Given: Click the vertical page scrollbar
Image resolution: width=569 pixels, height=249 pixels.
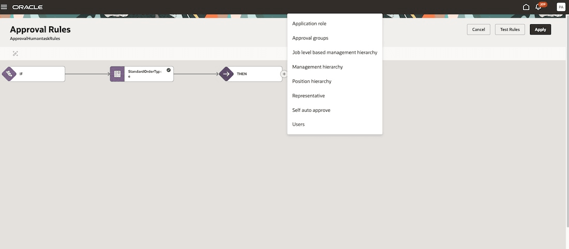Looking at the screenshot, I should [567, 121].
